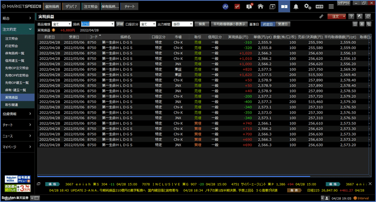Toggle 平均取得価額小数表示
376x202 pixels.
(229, 24)
